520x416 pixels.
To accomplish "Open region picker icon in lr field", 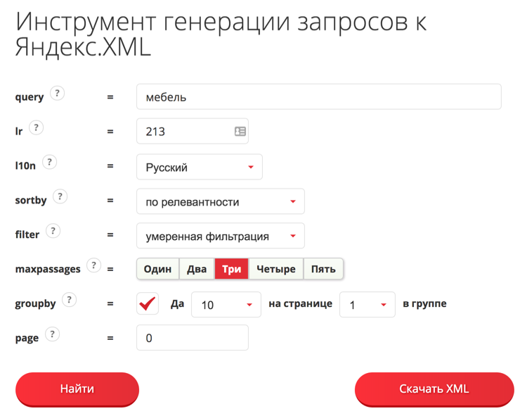I will coord(240,131).
